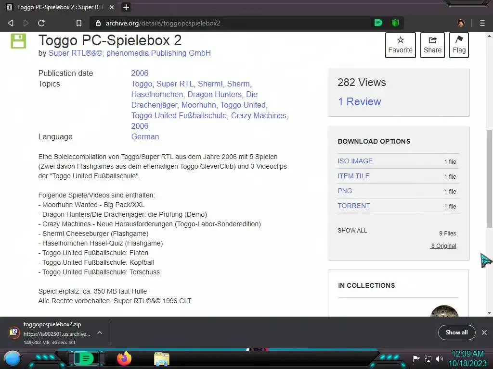
Task: Click toggopcspielebox2.zip download item
Action: tap(57, 333)
